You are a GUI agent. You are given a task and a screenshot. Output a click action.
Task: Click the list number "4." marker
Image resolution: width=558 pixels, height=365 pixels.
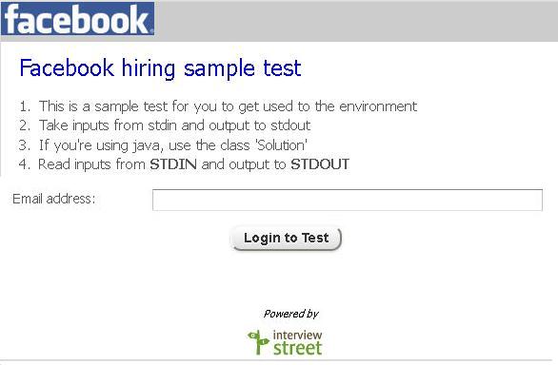point(25,164)
